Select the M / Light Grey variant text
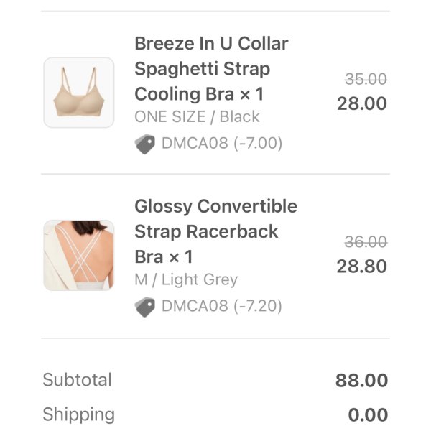431x431 pixels. tap(186, 280)
